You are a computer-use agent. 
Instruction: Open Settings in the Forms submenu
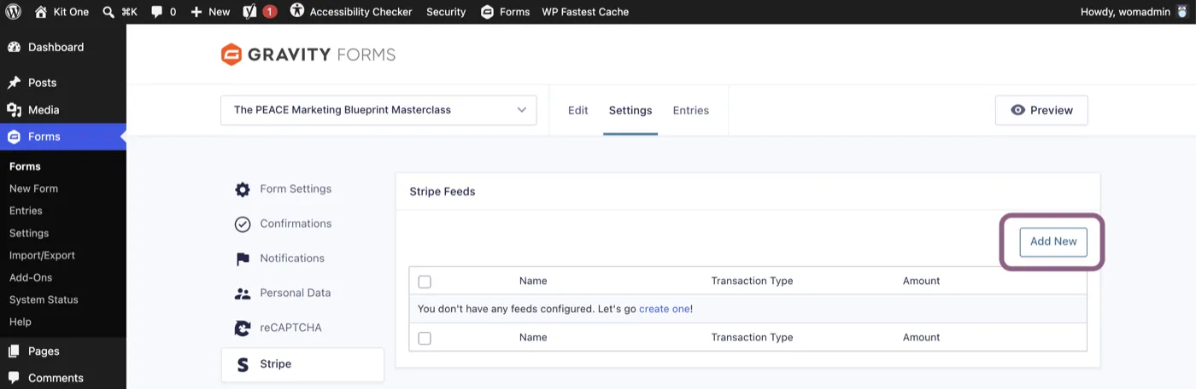pos(29,233)
